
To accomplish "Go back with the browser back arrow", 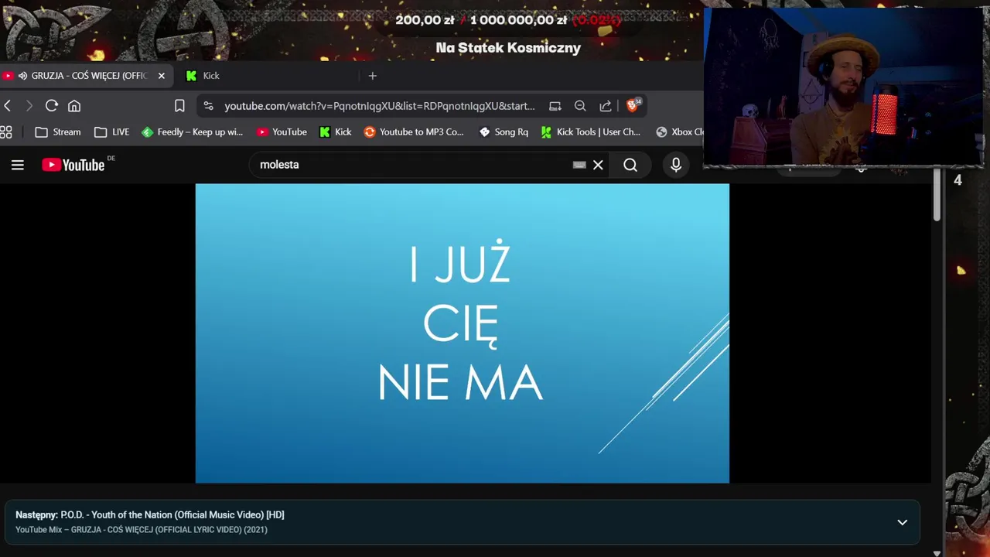I will click(7, 106).
